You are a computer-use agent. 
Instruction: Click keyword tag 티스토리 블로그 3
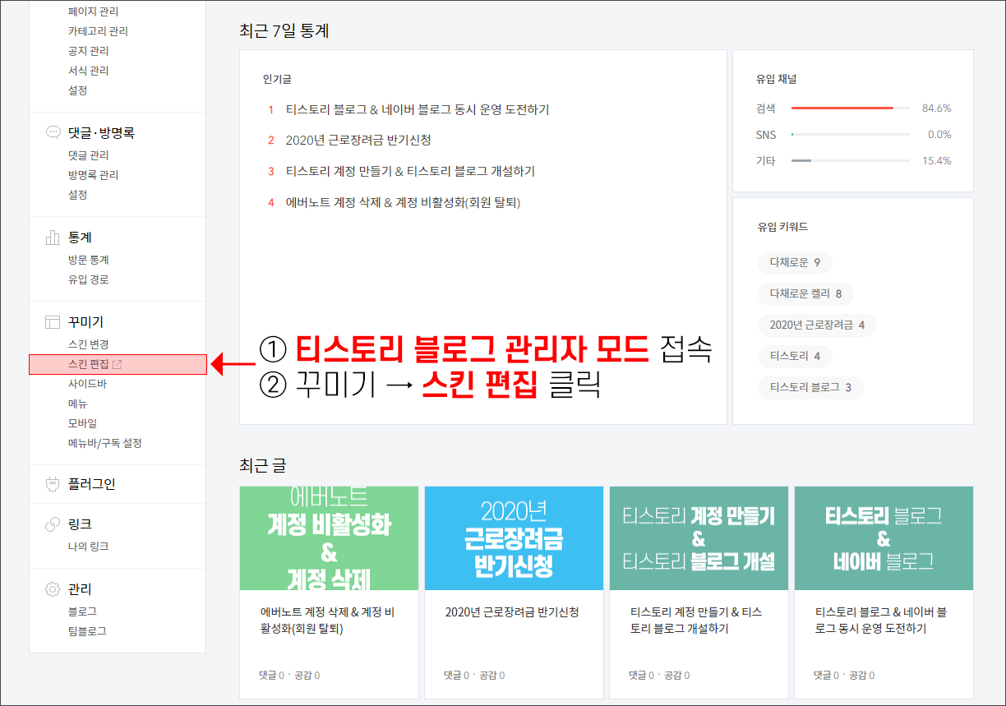(810, 388)
